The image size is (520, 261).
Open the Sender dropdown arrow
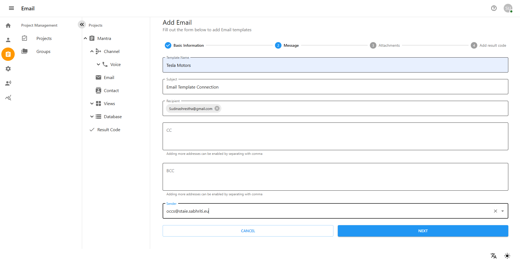tap(502, 211)
